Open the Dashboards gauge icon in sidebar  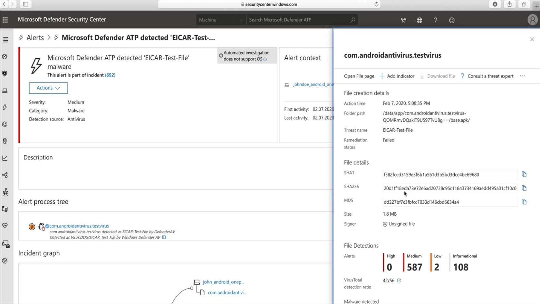click(5, 57)
